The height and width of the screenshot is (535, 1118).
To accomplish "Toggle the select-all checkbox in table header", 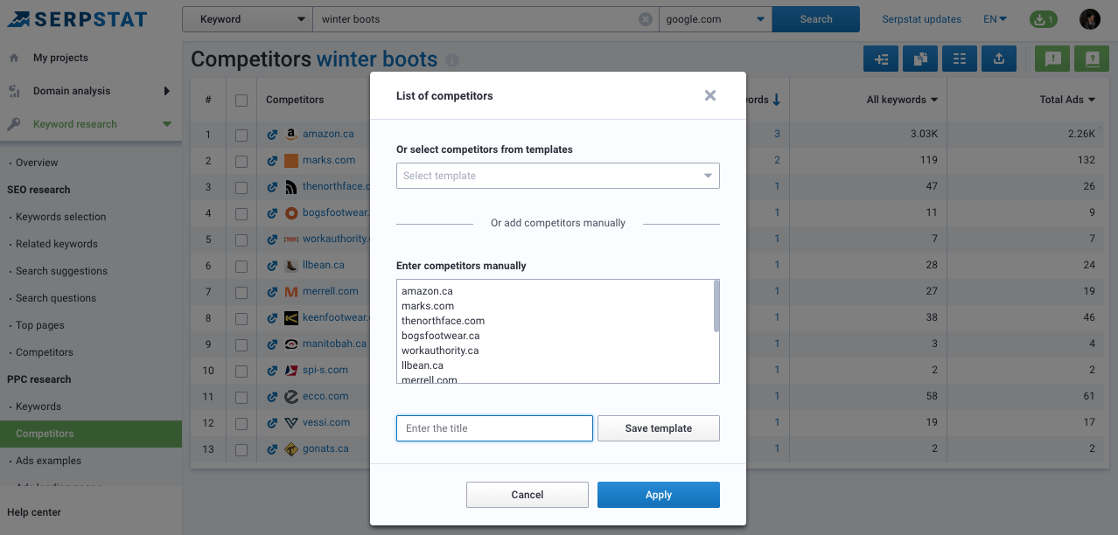I will pos(241,101).
